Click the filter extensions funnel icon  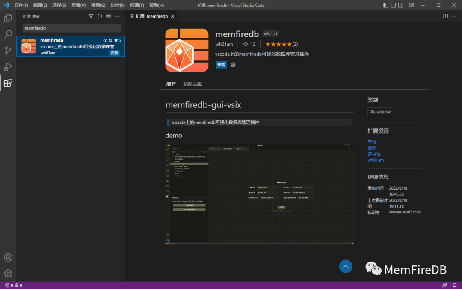point(91,16)
